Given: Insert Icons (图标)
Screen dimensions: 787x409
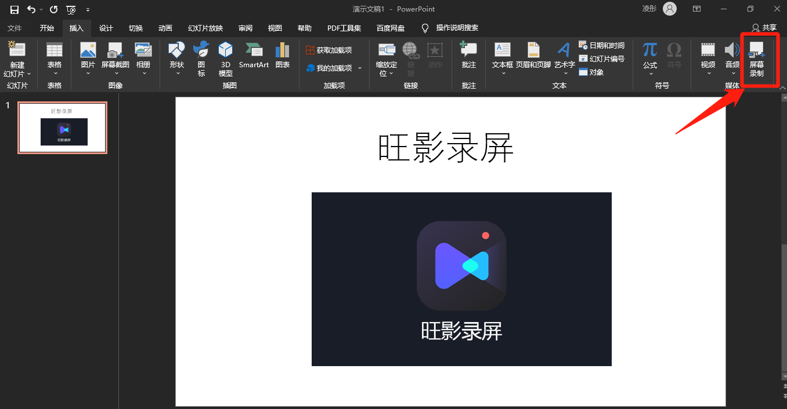Looking at the screenshot, I should (201, 60).
